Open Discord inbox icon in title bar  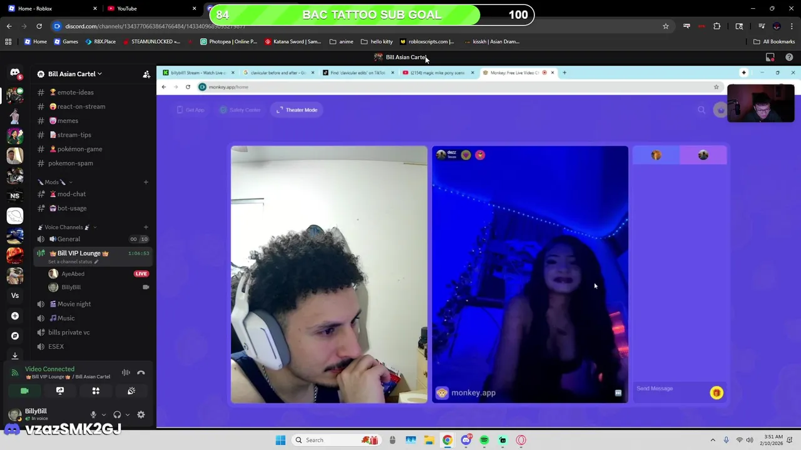770,57
